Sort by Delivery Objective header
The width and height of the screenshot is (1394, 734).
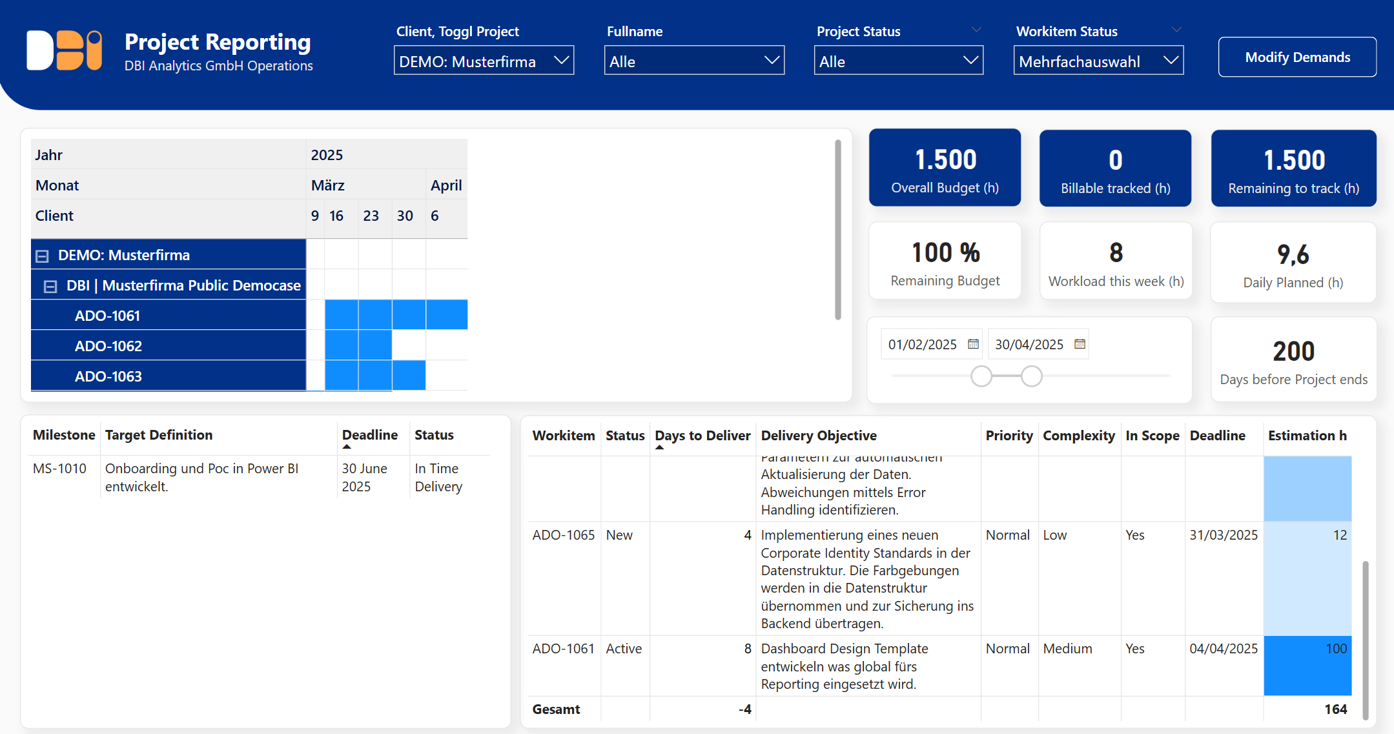click(819, 436)
